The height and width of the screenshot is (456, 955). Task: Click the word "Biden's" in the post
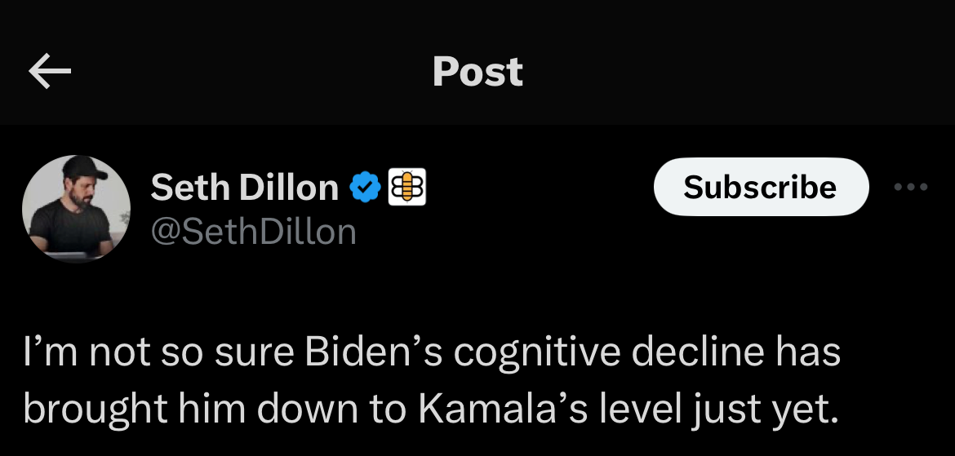click(x=373, y=352)
